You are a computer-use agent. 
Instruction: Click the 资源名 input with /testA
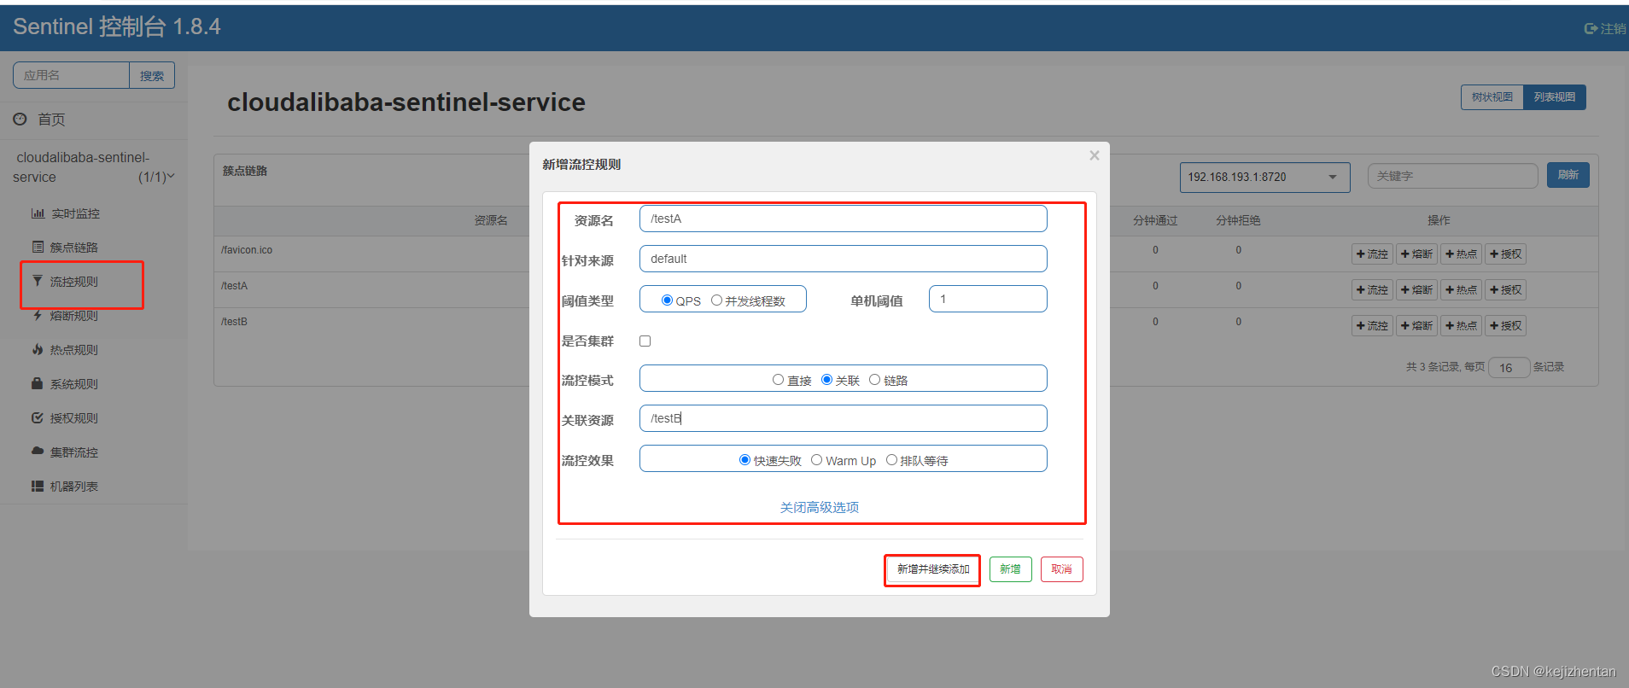point(843,219)
